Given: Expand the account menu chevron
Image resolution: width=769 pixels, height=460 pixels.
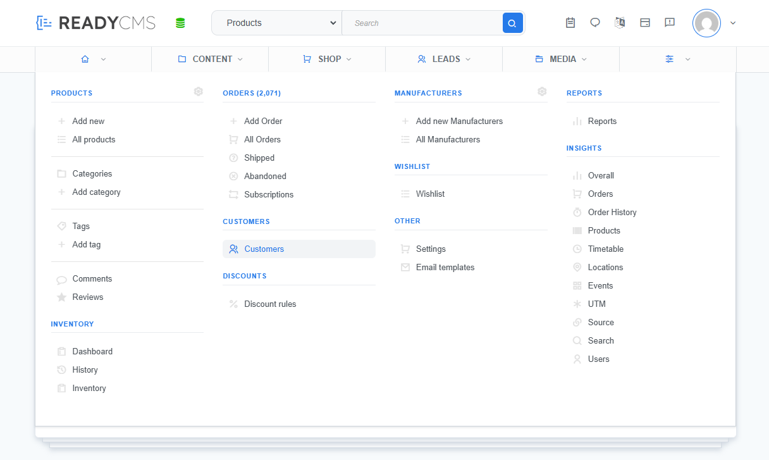Looking at the screenshot, I should click(x=733, y=23).
